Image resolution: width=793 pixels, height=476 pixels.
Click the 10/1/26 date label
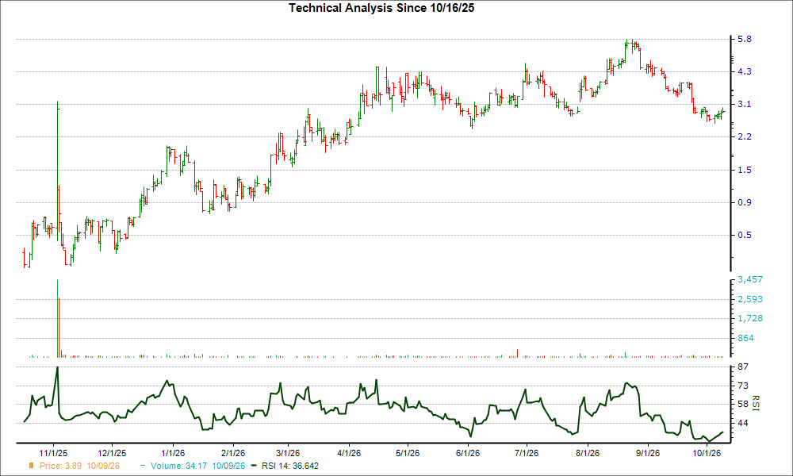pyautogui.click(x=707, y=453)
